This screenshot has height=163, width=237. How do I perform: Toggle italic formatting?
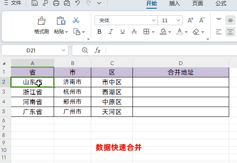(x=111, y=32)
